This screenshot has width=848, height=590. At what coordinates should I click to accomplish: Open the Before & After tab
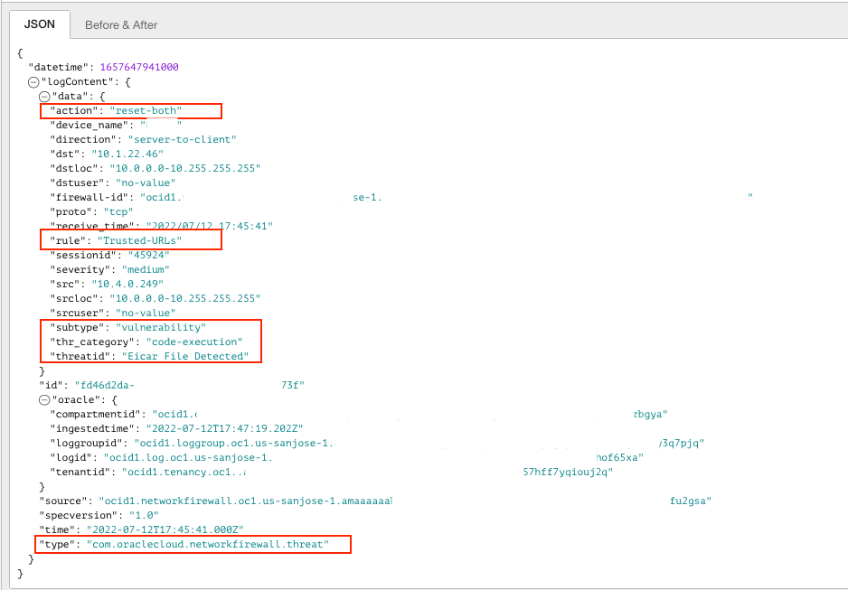click(x=121, y=25)
